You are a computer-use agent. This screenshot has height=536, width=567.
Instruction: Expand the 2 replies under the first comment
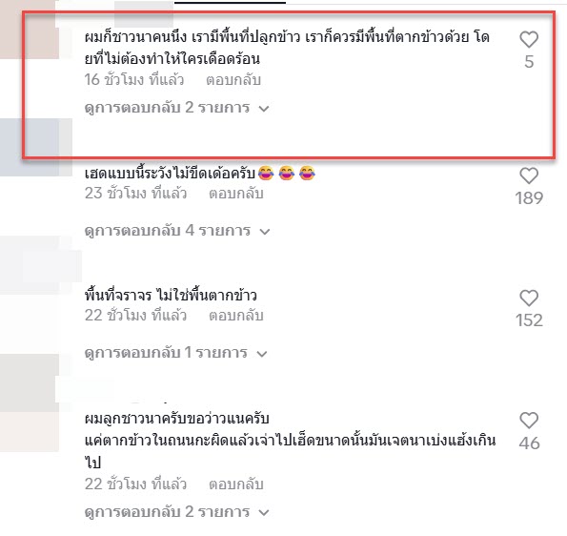click(x=177, y=108)
